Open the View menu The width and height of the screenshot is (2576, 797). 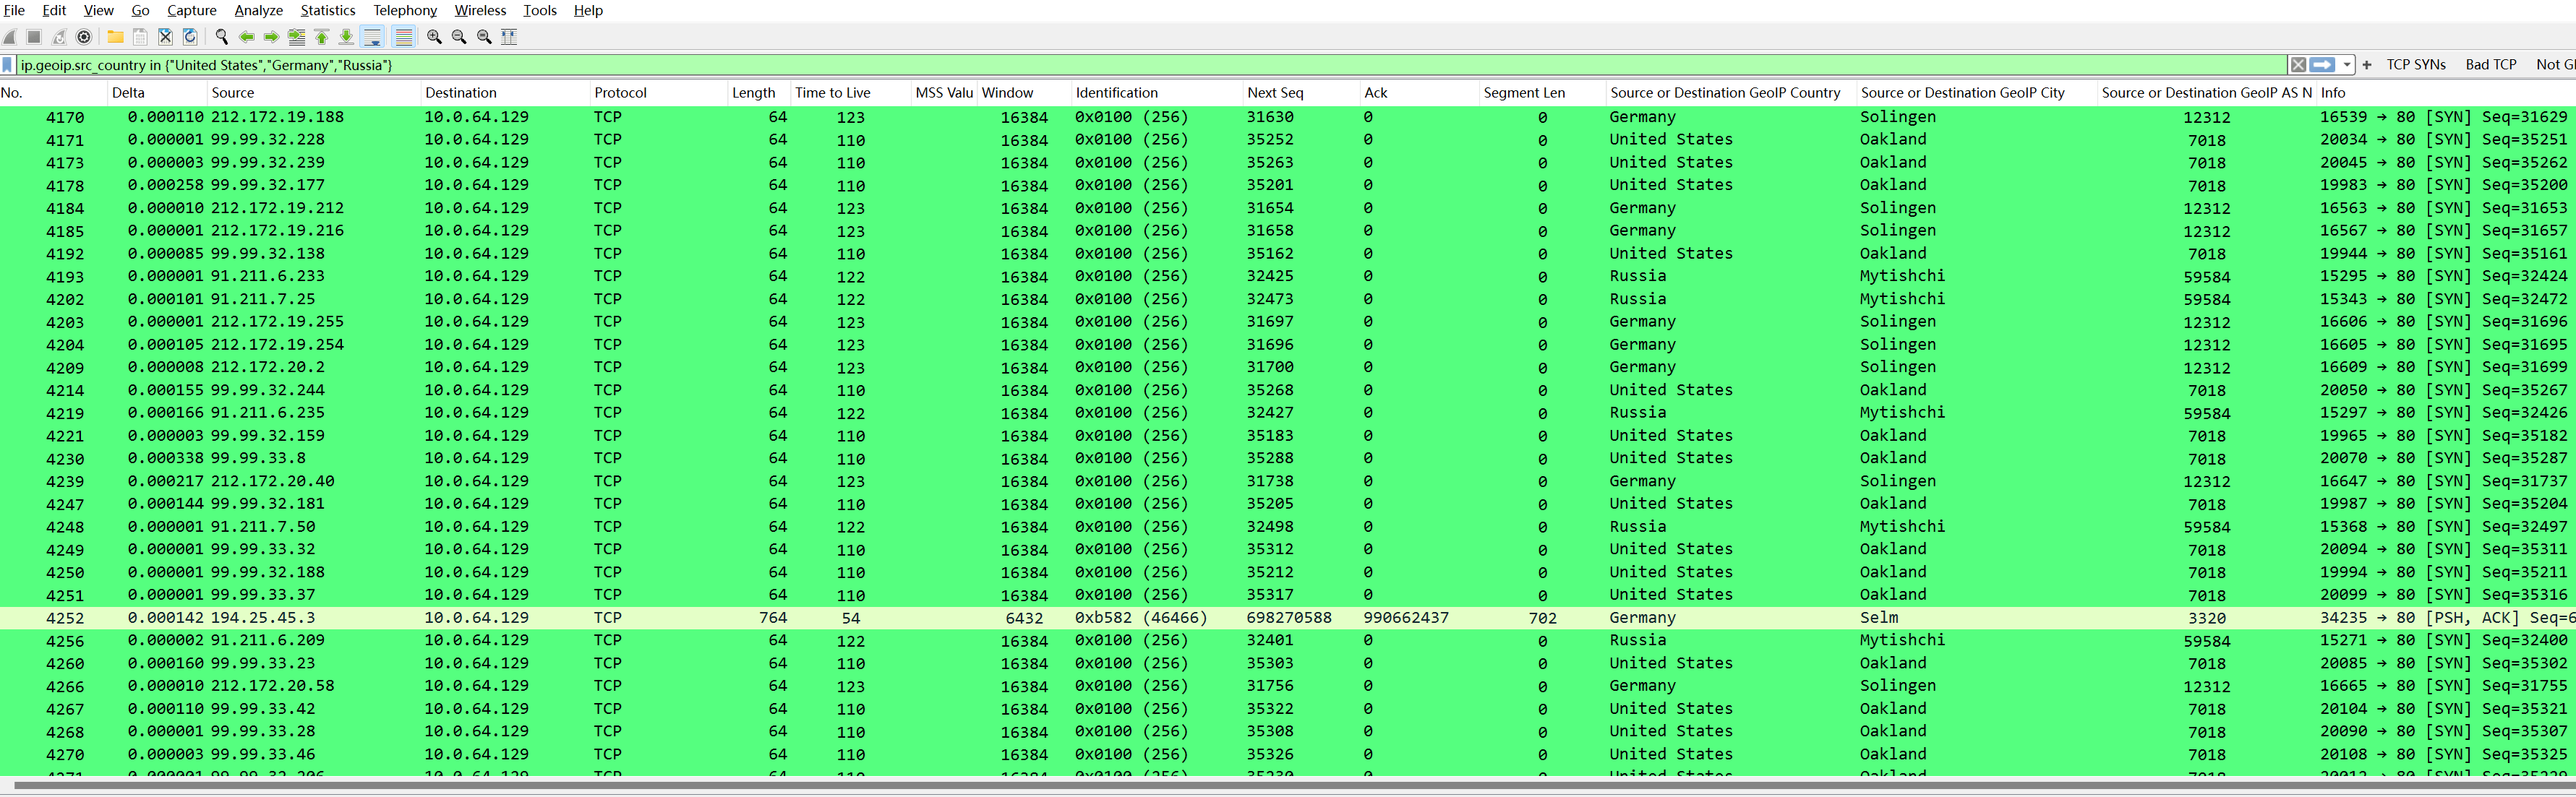coord(98,10)
